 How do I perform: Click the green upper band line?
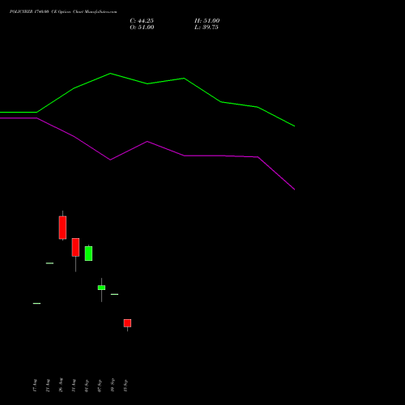147,83
